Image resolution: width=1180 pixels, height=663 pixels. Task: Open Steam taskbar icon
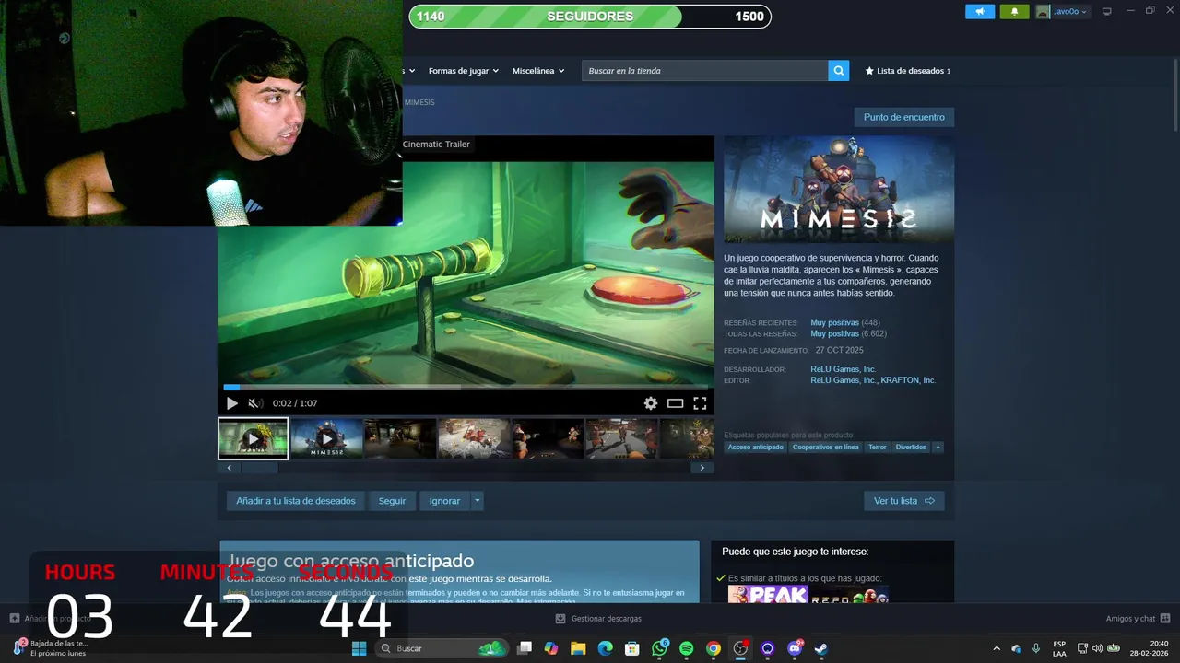[821, 648]
